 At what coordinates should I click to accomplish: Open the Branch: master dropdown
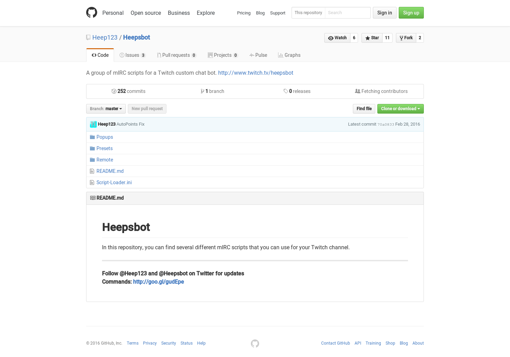106,109
